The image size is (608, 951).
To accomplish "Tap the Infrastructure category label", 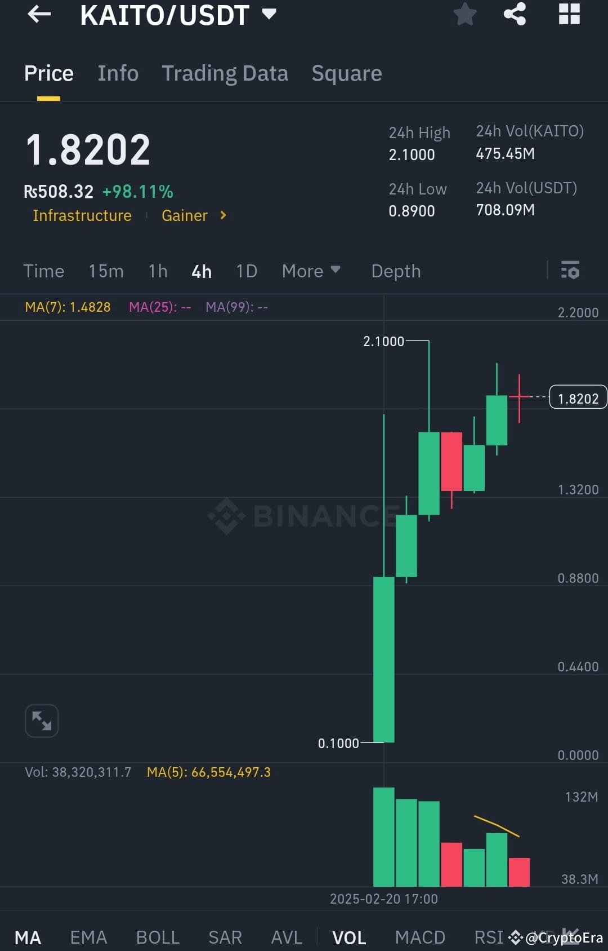I will pyautogui.click(x=82, y=215).
